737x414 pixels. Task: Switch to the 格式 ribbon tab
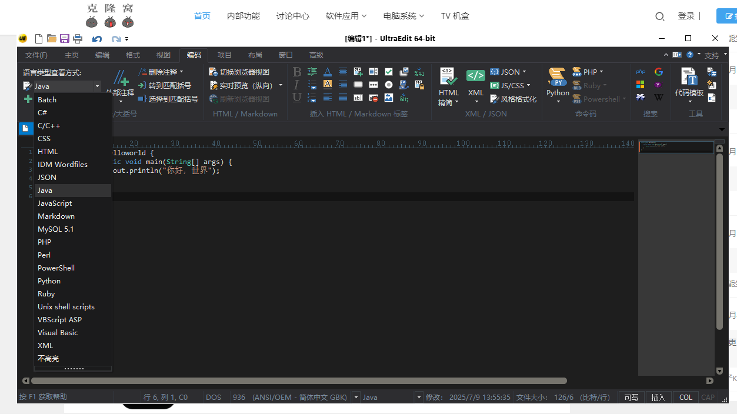click(133, 55)
